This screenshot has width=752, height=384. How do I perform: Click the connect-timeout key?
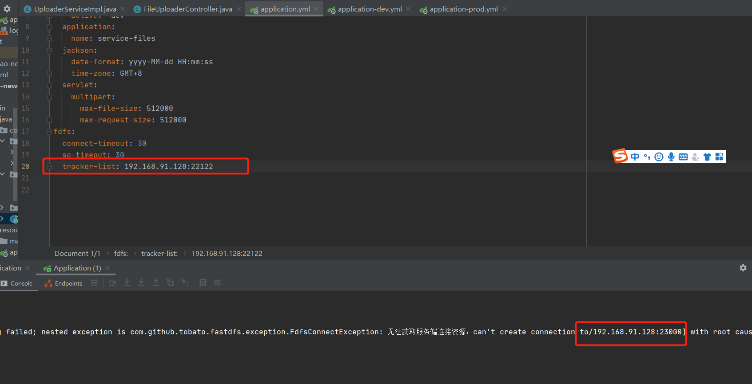tap(95, 144)
